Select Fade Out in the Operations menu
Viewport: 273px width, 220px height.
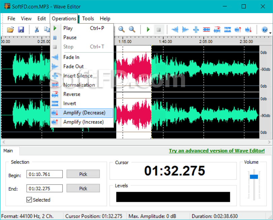pyautogui.click(x=82, y=66)
